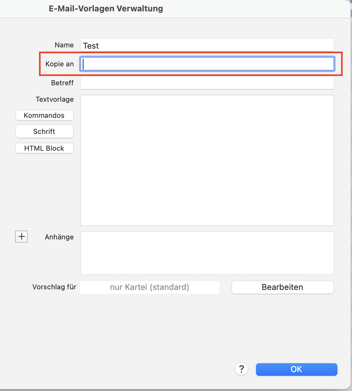Click the Betreff label
This screenshot has height=391, width=352.
coord(62,83)
